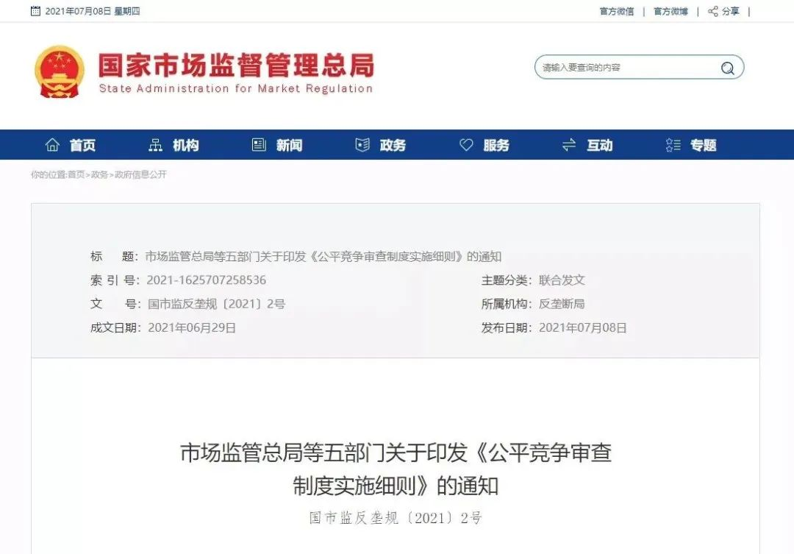The image size is (794, 554).
Task: Open the 官方微博 link
Action: [x=671, y=11]
